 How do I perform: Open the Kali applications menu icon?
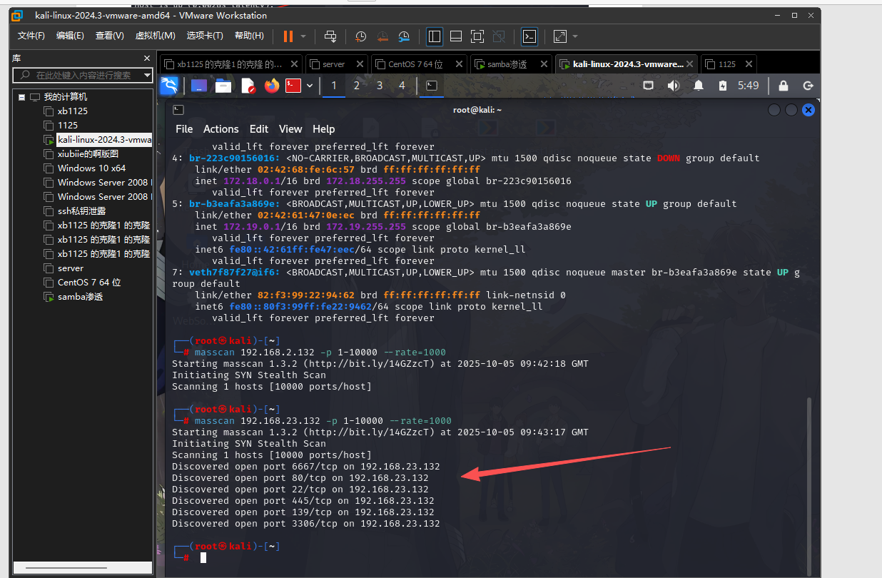tap(169, 86)
